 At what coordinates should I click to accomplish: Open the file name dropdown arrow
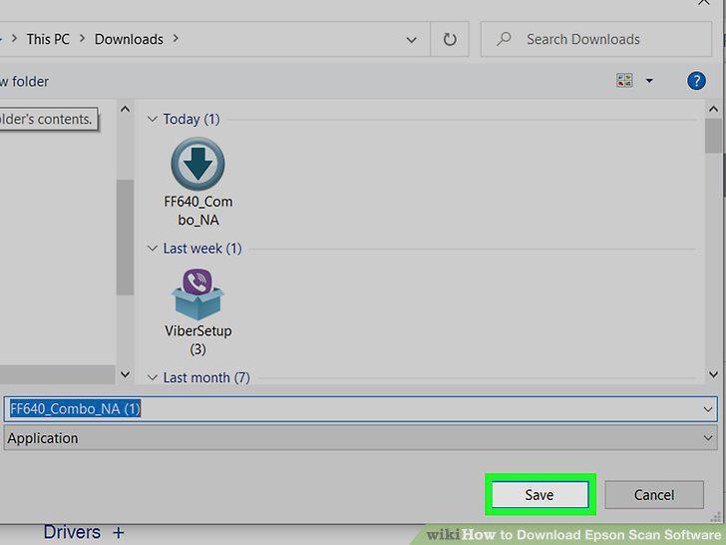coord(708,409)
